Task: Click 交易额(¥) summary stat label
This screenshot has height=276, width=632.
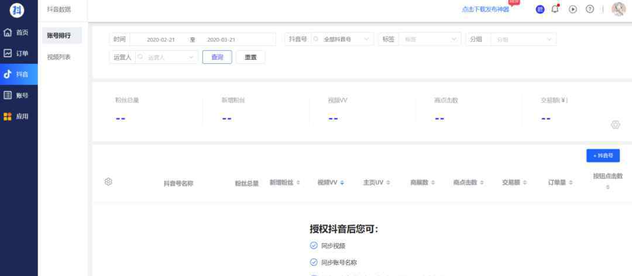Action: (555, 100)
